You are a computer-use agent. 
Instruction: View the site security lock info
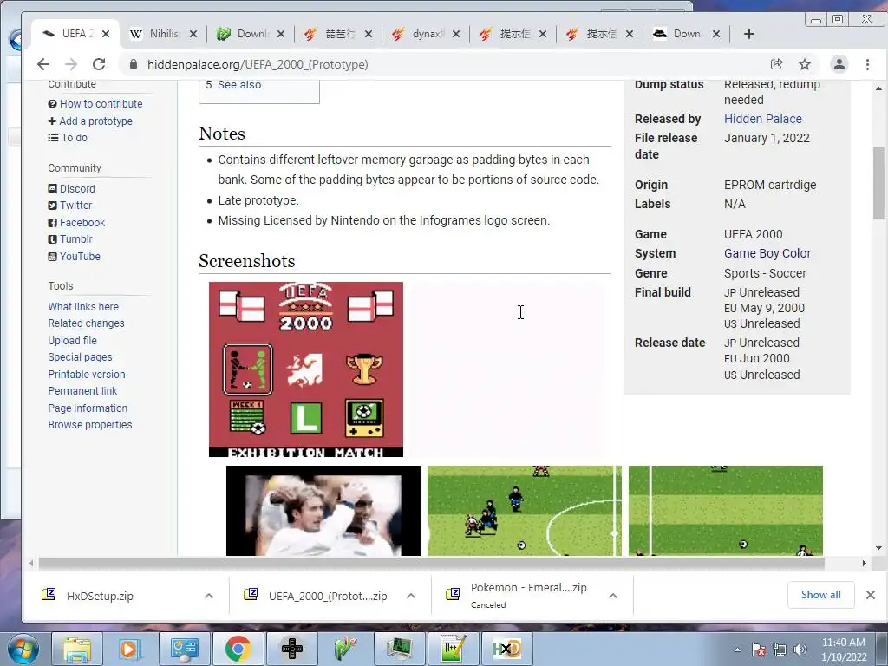(x=134, y=64)
